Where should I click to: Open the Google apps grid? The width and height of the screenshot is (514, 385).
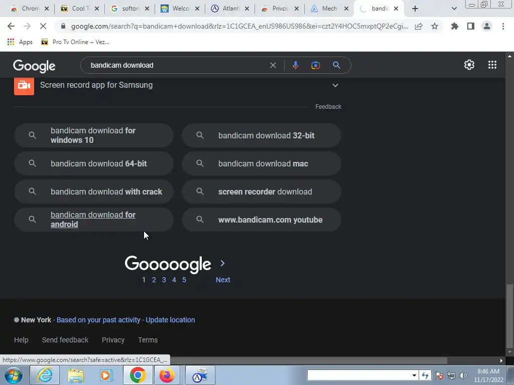492,65
